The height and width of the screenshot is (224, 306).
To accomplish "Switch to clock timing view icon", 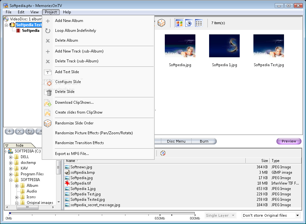I will coord(189,23).
